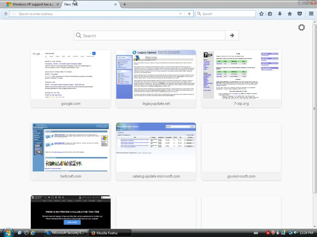The height and width of the screenshot is (237, 317).
Task: Open the Internet Archive no-preview tile
Action: click(71, 212)
